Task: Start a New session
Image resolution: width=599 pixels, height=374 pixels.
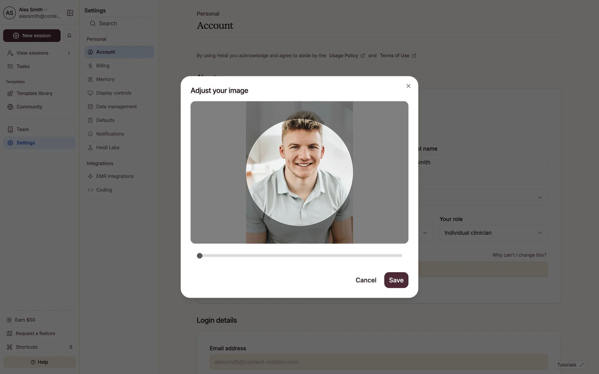Action: [x=32, y=36]
